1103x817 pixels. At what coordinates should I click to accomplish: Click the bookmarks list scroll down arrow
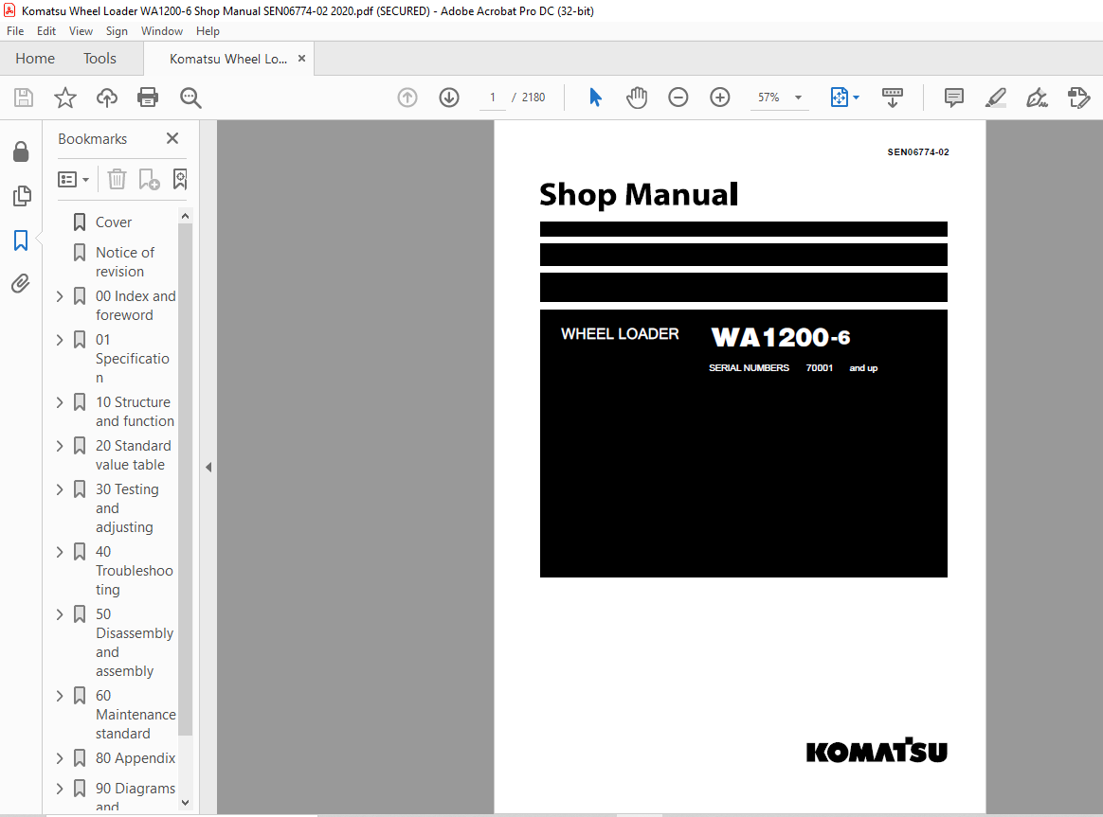pos(185,802)
